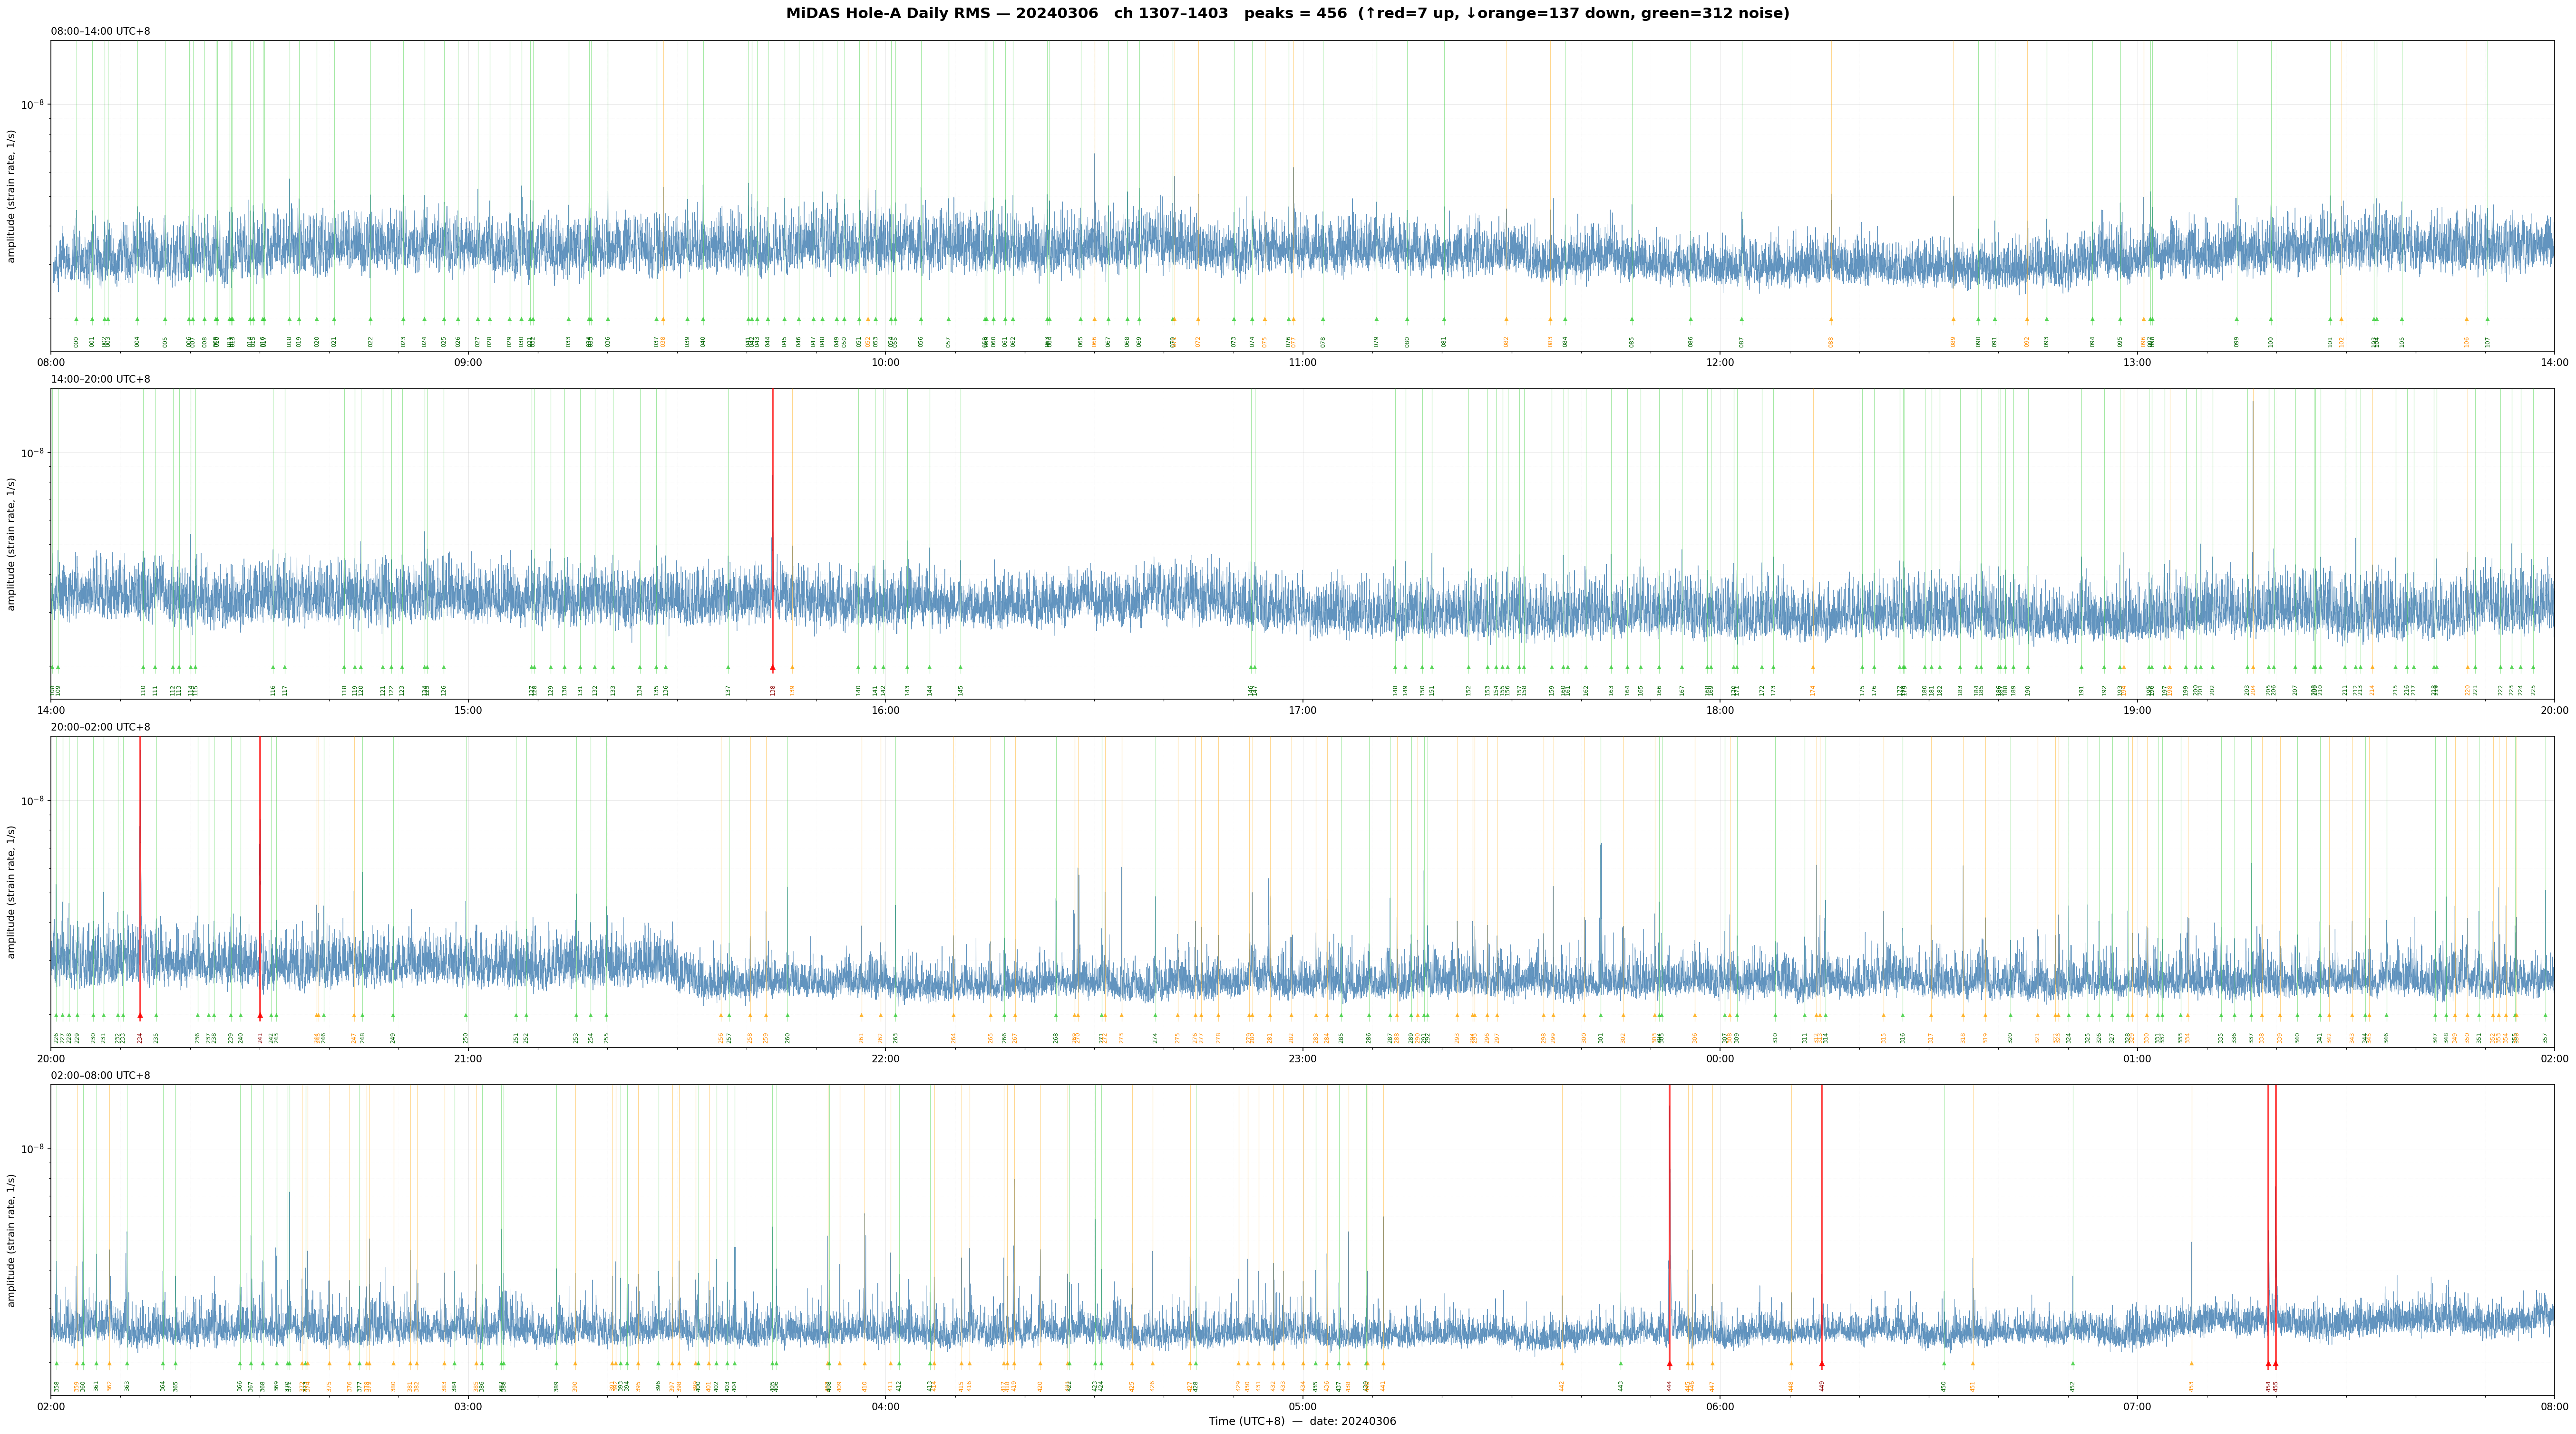Select the 21:00 time tick label
Image resolution: width=2576 pixels, height=1434 pixels.
pyautogui.click(x=468, y=1058)
